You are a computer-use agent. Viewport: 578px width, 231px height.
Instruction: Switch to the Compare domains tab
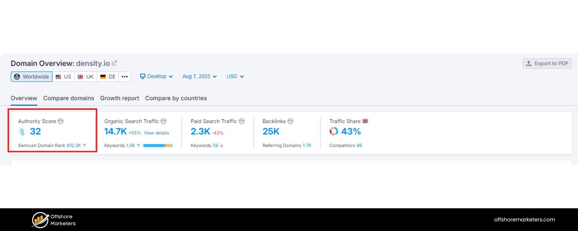click(69, 98)
